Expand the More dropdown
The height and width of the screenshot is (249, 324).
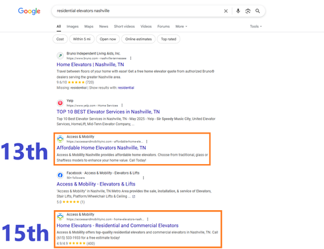pyautogui.click(x=181, y=27)
